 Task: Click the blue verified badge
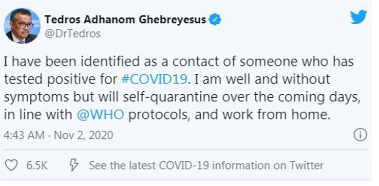pos(215,19)
